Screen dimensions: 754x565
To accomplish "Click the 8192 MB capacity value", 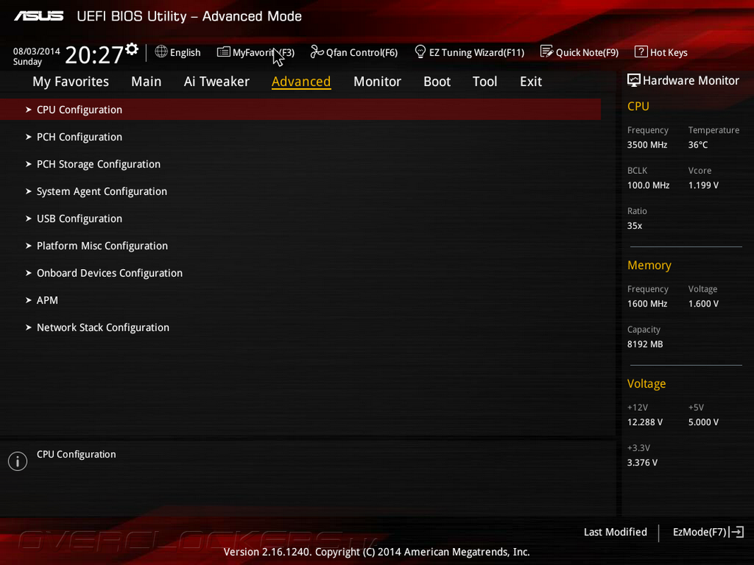I will click(x=645, y=344).
